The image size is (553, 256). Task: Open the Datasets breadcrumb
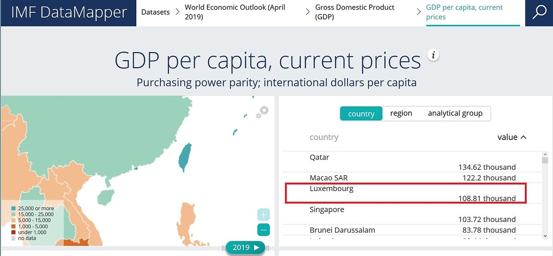[155, 12]
